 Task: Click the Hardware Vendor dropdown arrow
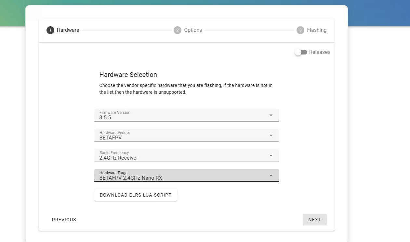tap(271, 135)
